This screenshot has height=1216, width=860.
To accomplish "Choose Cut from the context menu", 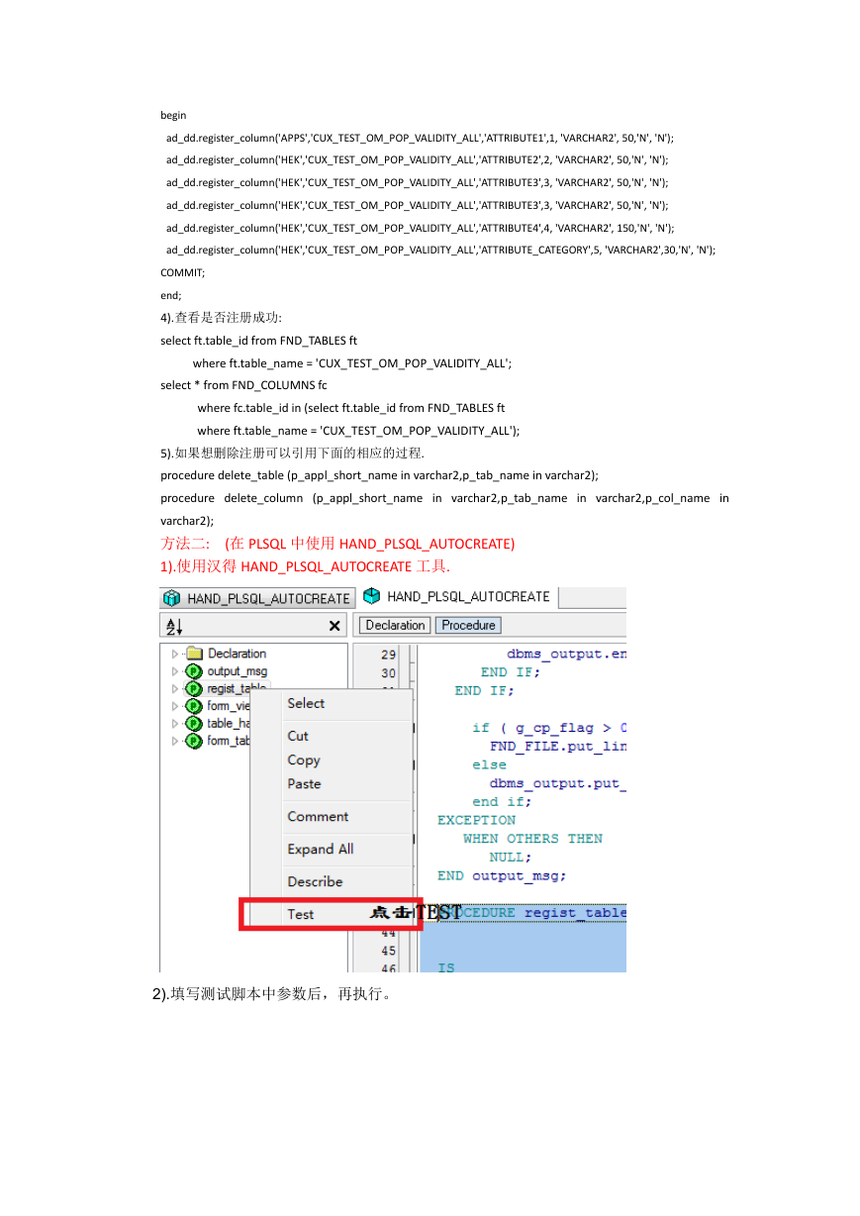I will pyautogui.click(x=332, y=736).
